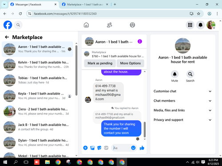Image resolution: width=222 pixels, height=166 pixels.
Task: Click the large house photo in info panel
Action: [x=182, y=46]
